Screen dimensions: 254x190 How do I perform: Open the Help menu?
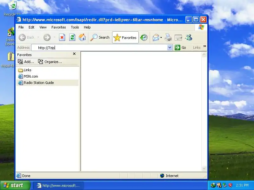pos(87,27)
